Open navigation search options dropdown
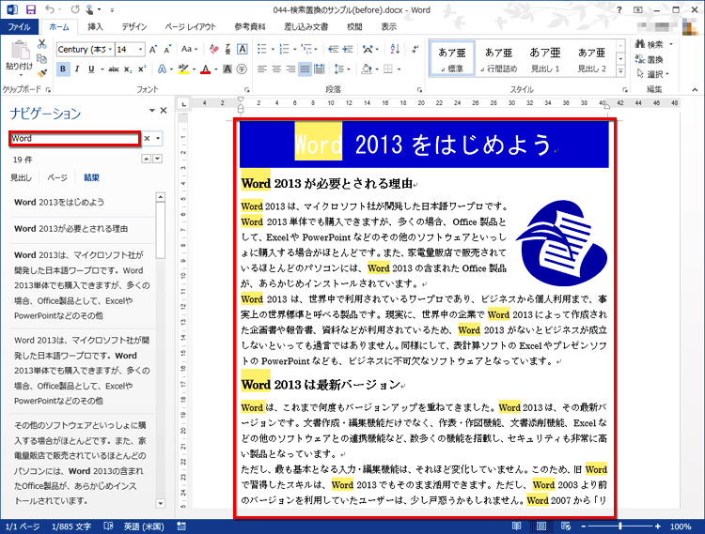Screen dimensions: 705x534 [158, 138]
